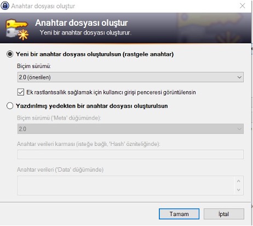Click the Hash key data input field
This screenshot has width=253, height=226.
[130, 155]
